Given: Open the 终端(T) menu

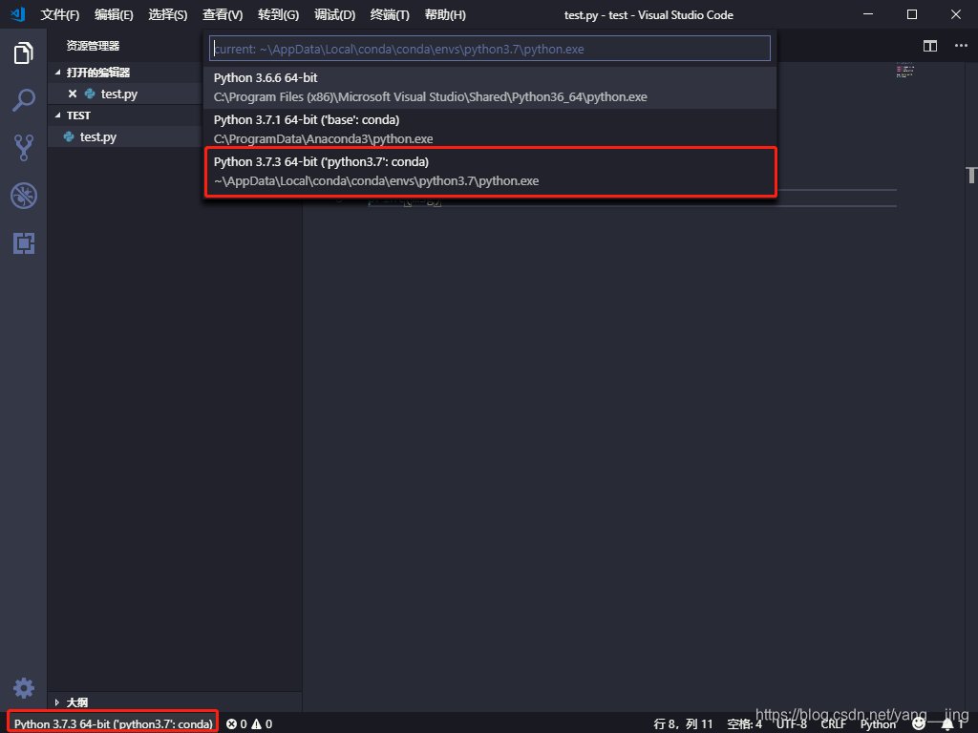Looking at the screenshot, I should click(x=390, y=15).
